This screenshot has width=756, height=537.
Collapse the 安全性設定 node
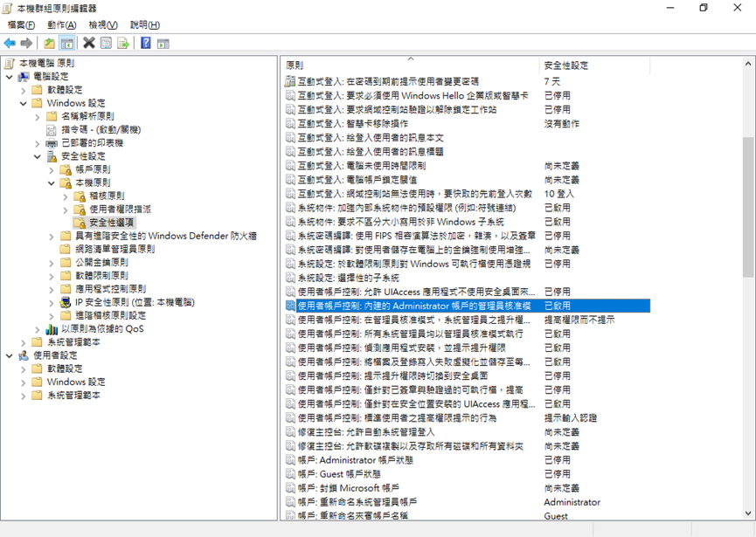[x=37, y=156]
